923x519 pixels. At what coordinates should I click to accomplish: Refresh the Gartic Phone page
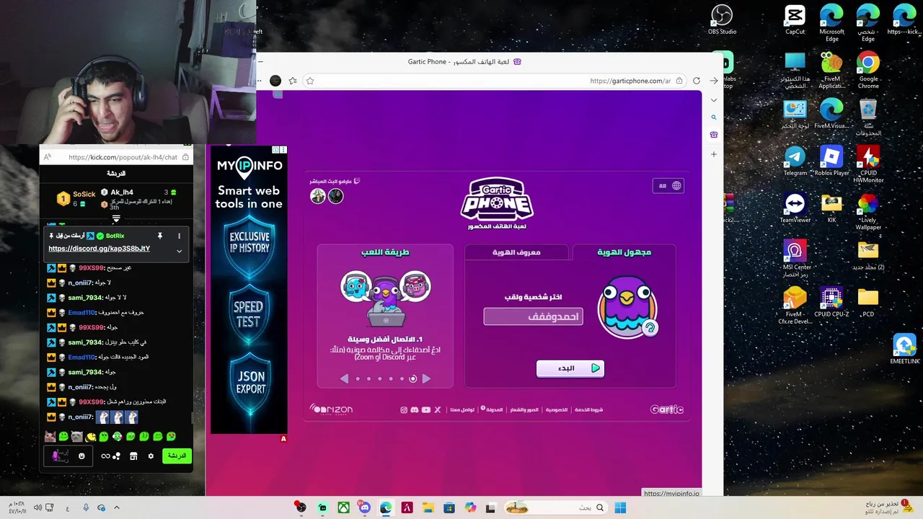697,81
